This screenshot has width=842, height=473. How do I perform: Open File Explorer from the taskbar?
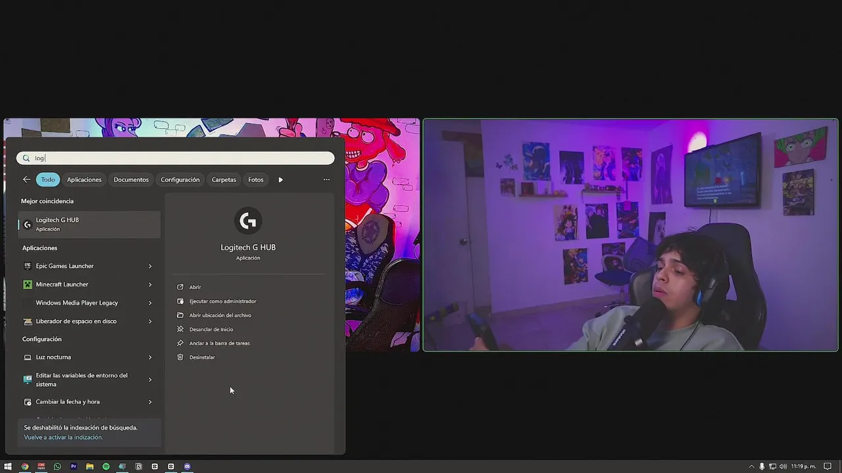tap(89, 466)
